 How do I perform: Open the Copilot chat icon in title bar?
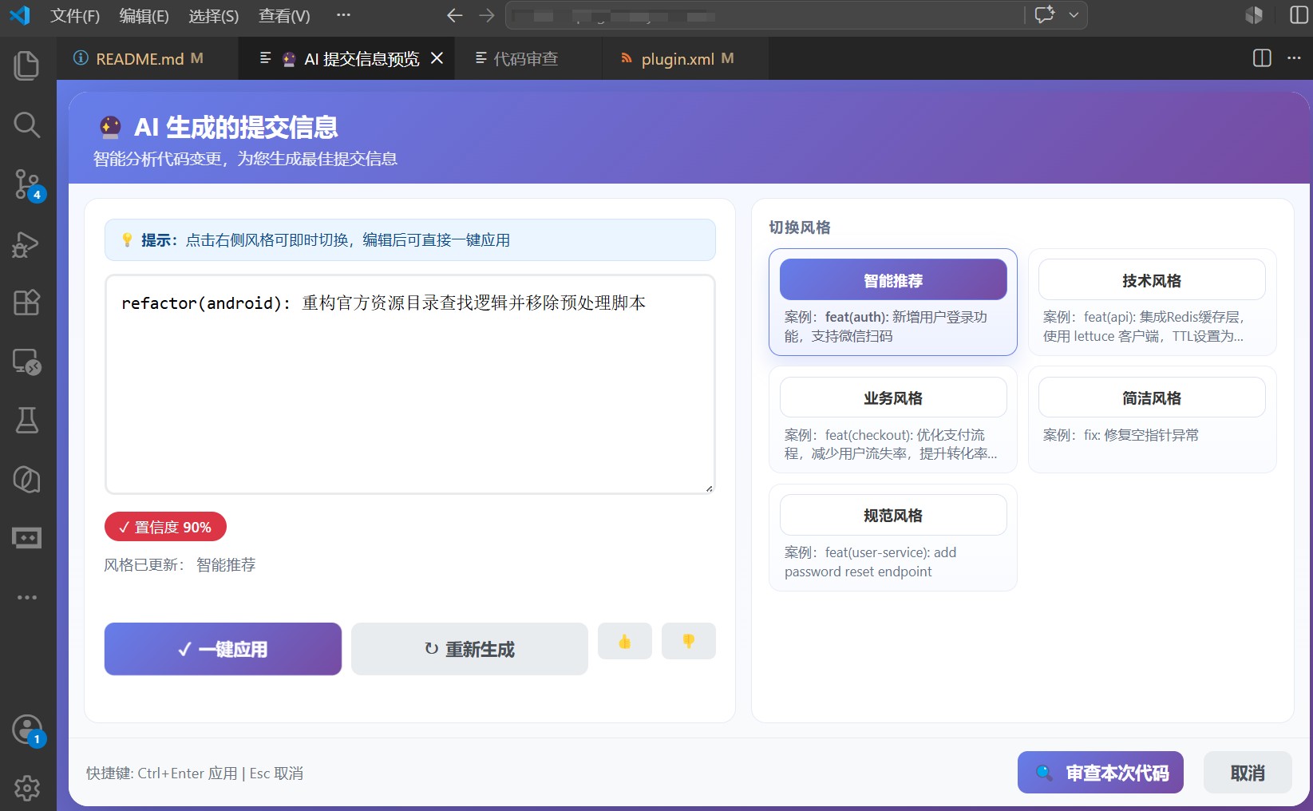point(1045,14)
